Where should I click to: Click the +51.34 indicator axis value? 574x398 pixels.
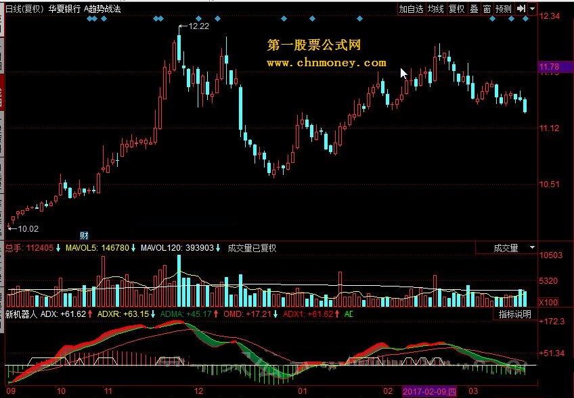552,353
